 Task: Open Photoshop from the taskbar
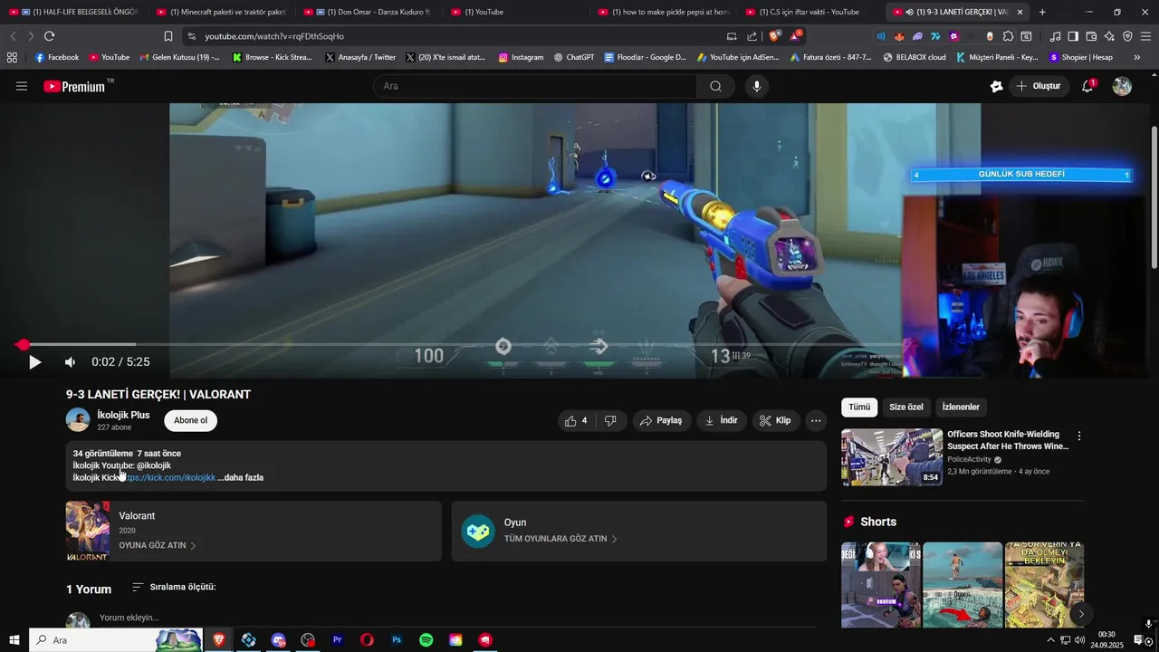(x=397, y=640)
